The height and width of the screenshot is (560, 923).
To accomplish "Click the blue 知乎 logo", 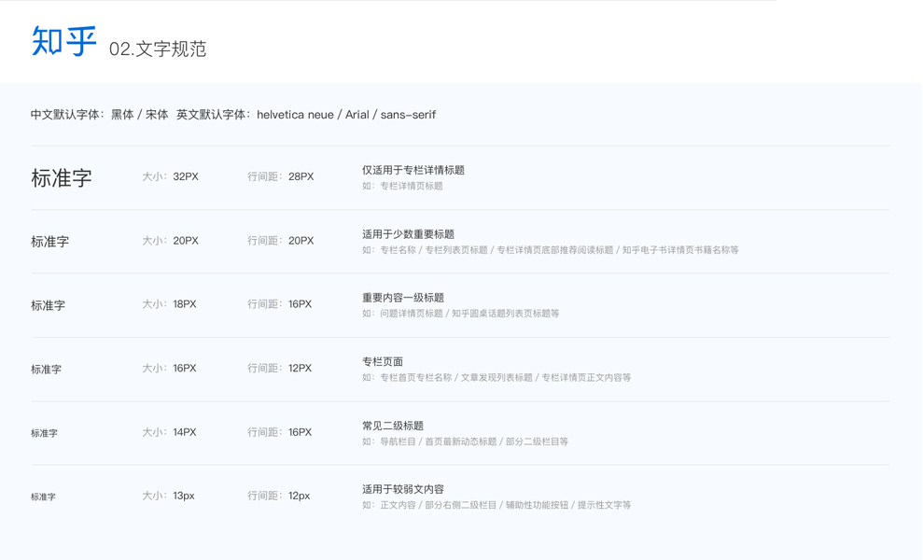I will coord(63,42).
